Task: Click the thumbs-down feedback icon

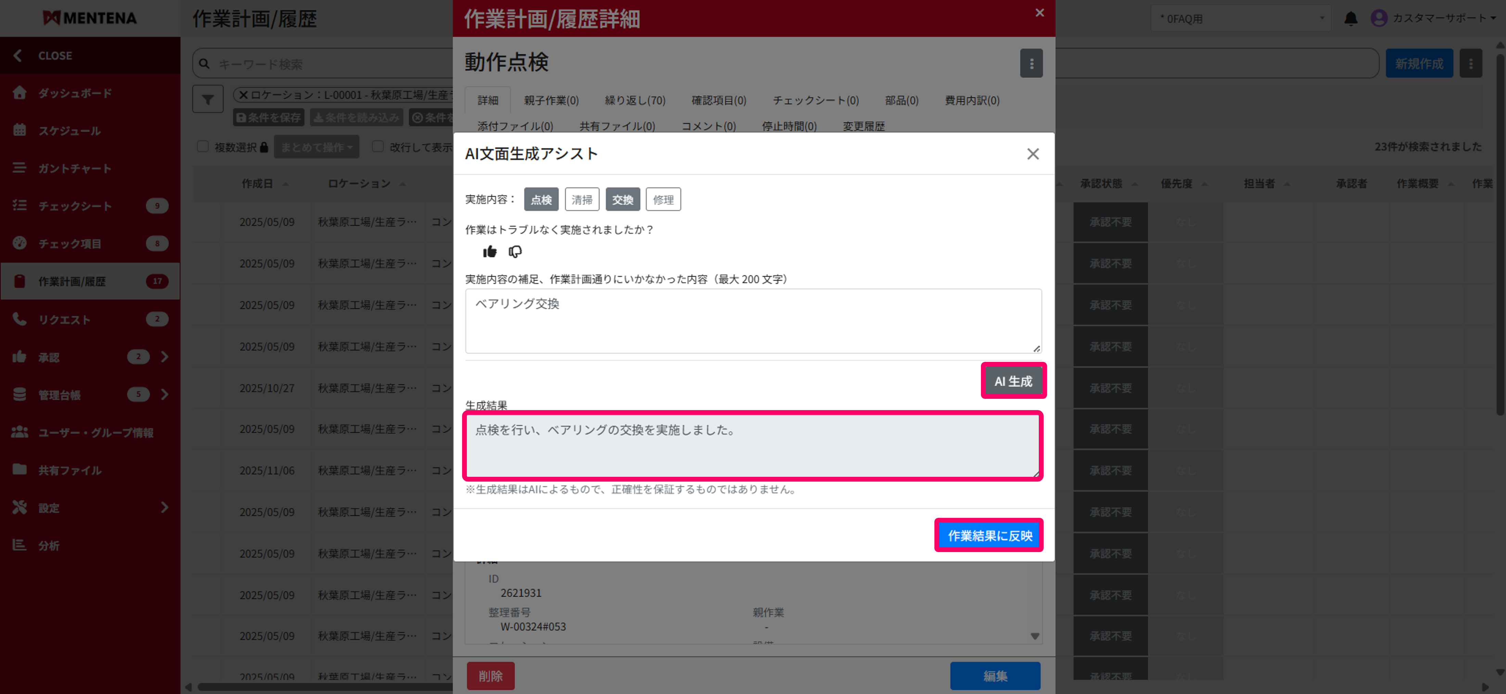Action: 514,252
